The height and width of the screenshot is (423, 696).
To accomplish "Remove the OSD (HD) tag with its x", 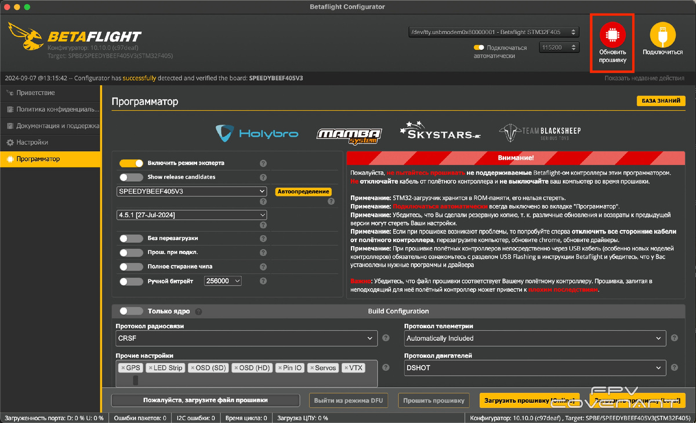I will (x=236, y=368).
